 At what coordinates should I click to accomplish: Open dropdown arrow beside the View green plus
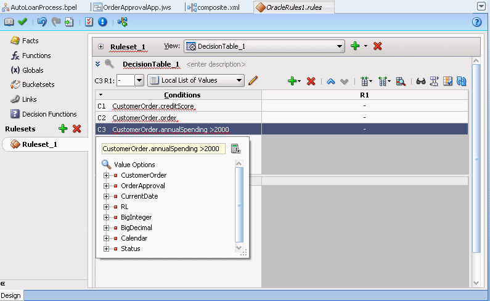[365, 46]
